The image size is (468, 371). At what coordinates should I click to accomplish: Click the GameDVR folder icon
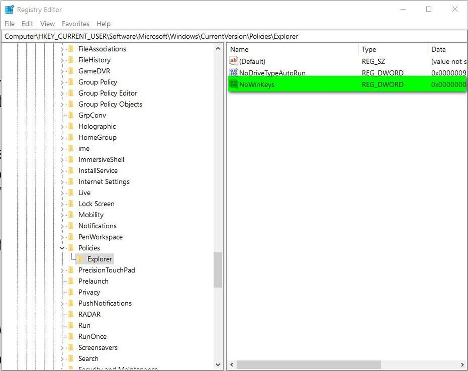coord(71,71)
